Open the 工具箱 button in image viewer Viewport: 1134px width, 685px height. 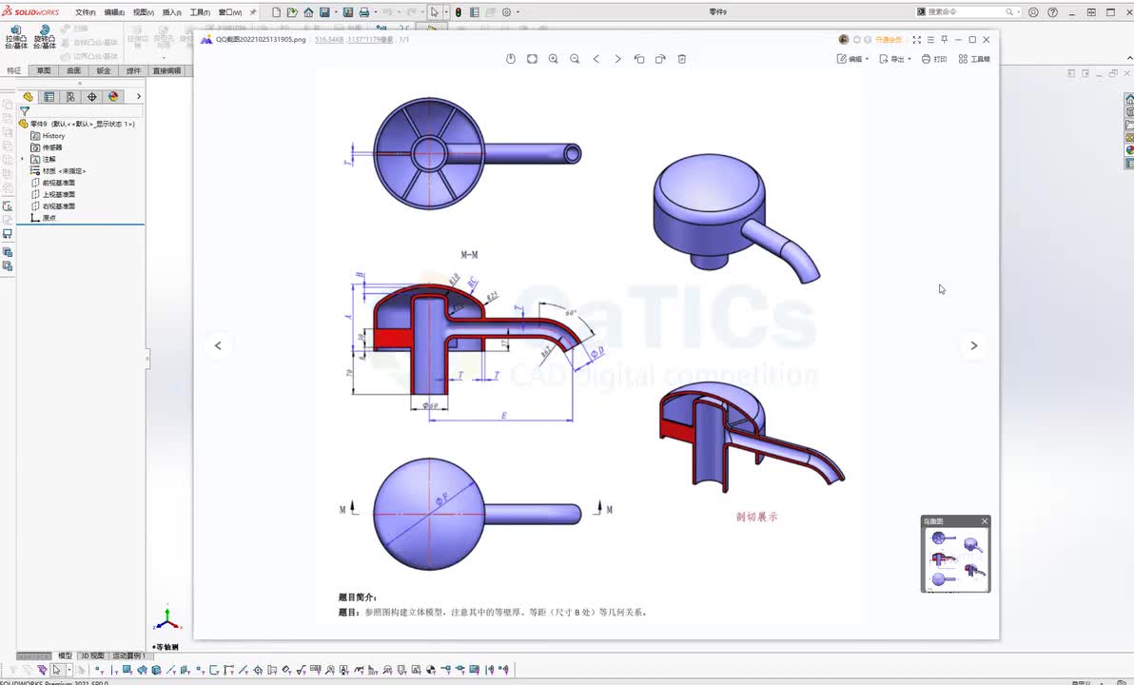tap(974, 59)
